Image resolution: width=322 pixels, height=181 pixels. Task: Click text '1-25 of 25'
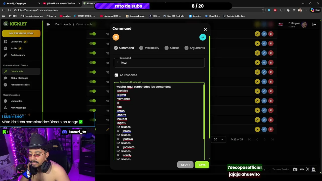[237, 139]
